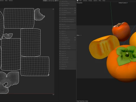Viewport: 136px width, 102px height.
Task: Run the UV Peeler command
Action: coord(67,17)
